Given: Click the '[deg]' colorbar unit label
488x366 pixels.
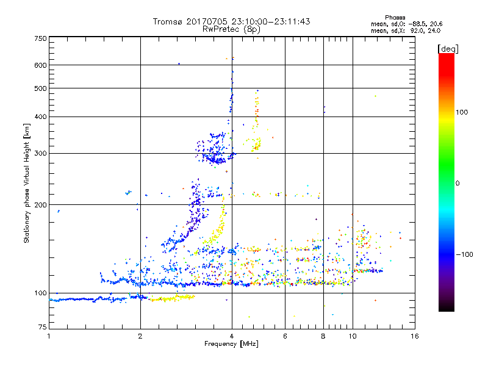Looking at the screenshot, I should [x=448, y=49].
